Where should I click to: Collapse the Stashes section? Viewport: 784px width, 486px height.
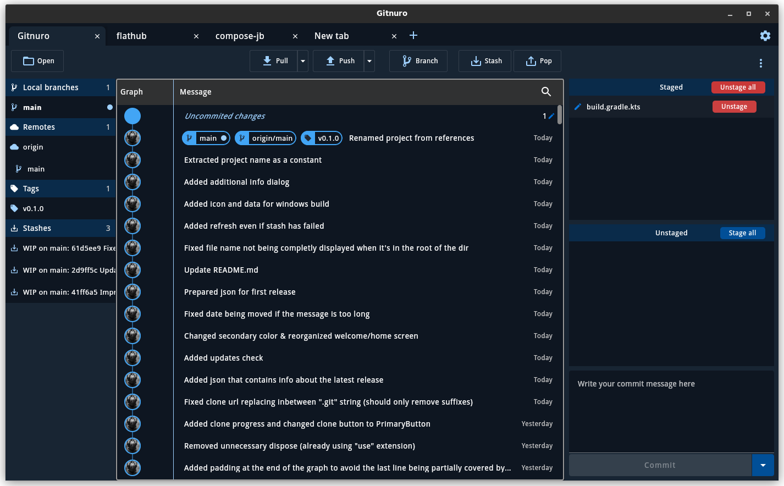60,228
